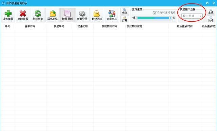The width and height of the screenshot is (217, 131).
Task: Click the 最后更新时间 column header
Action: click(184, 26)
